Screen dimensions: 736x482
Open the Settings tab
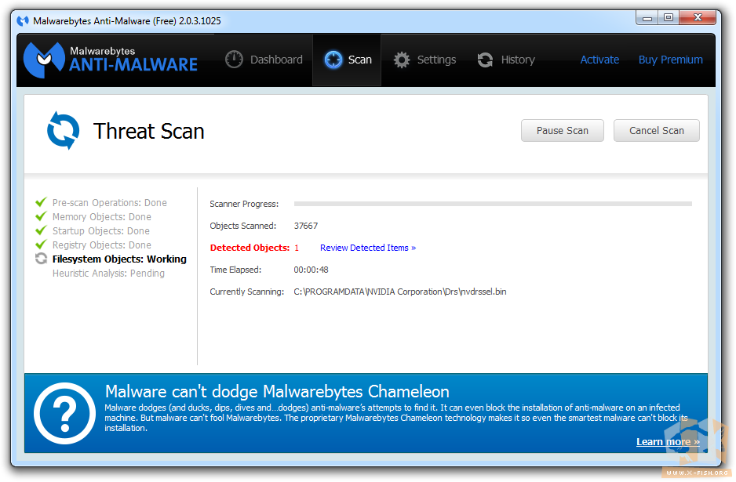[x=424, y=60]
